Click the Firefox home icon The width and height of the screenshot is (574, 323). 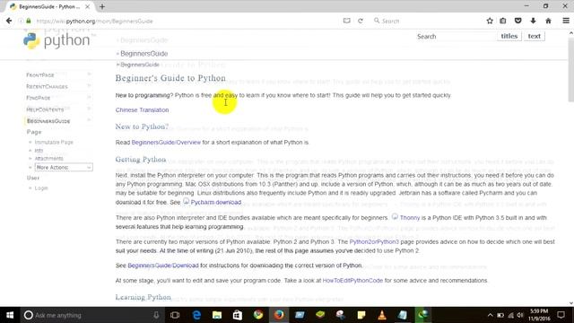pos(548,21)
